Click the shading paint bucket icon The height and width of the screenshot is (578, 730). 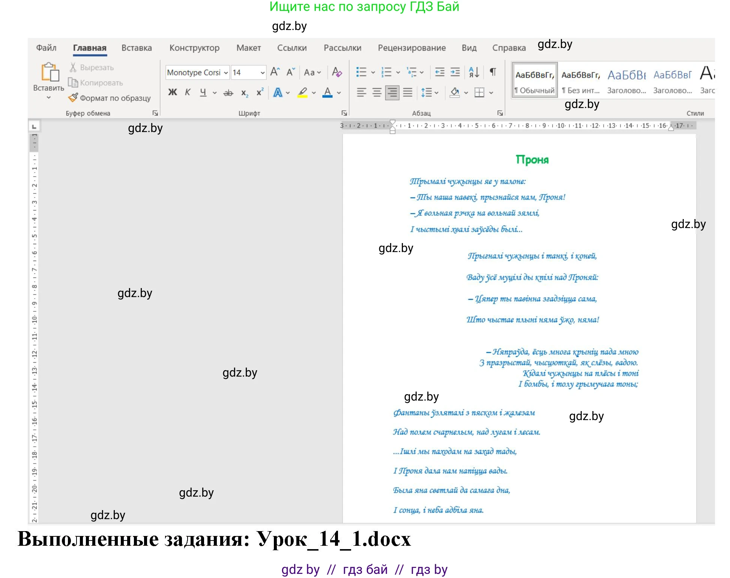[455, 92]
